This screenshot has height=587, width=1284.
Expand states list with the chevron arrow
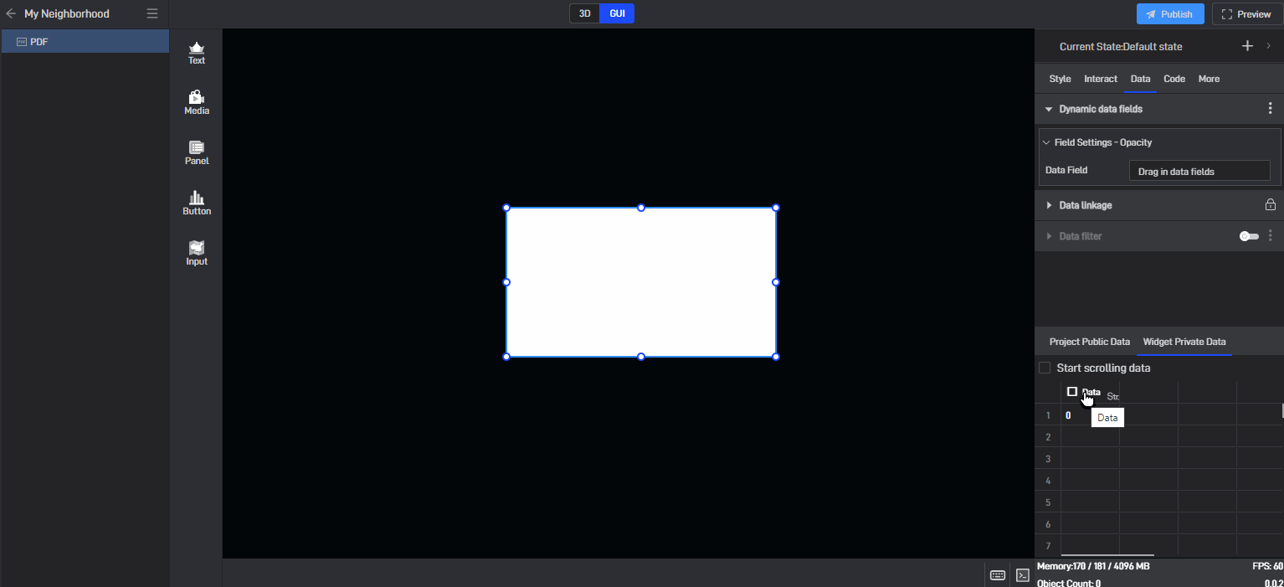pyautogui.click(x=1269, y=46)
